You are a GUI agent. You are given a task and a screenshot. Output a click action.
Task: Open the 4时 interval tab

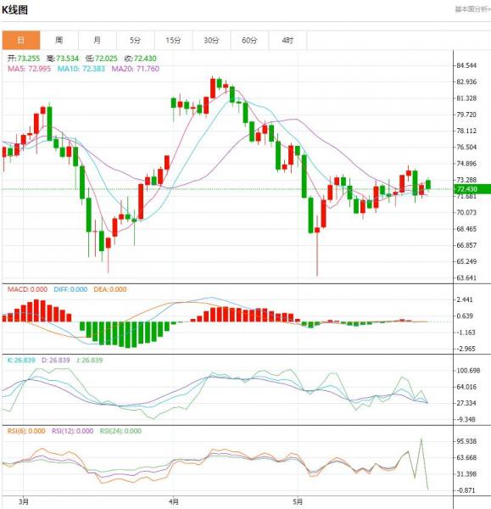(x=287, y=40)
